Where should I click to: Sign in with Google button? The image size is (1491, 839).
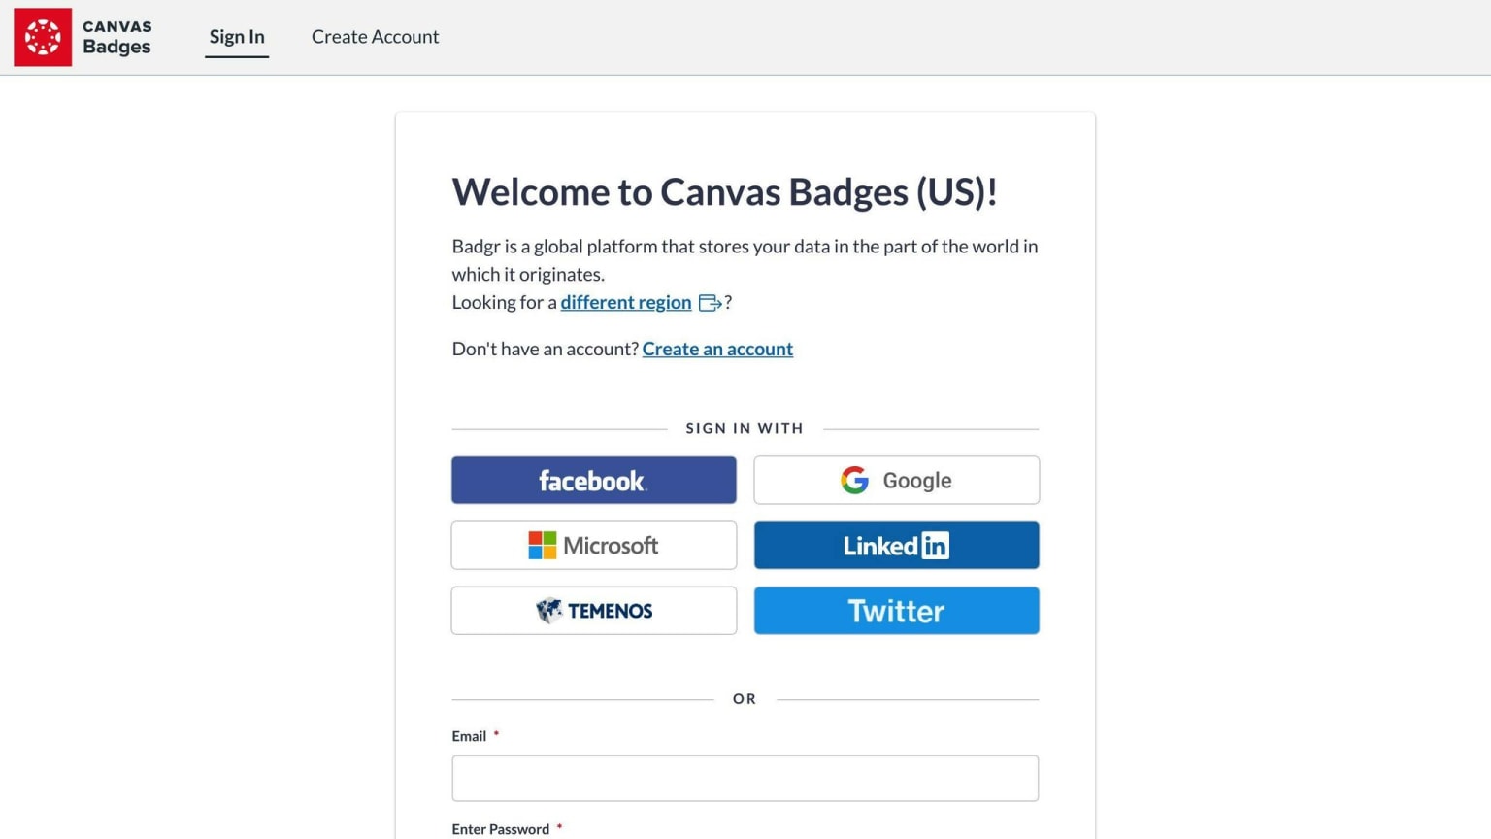click(x=897, y=480)
